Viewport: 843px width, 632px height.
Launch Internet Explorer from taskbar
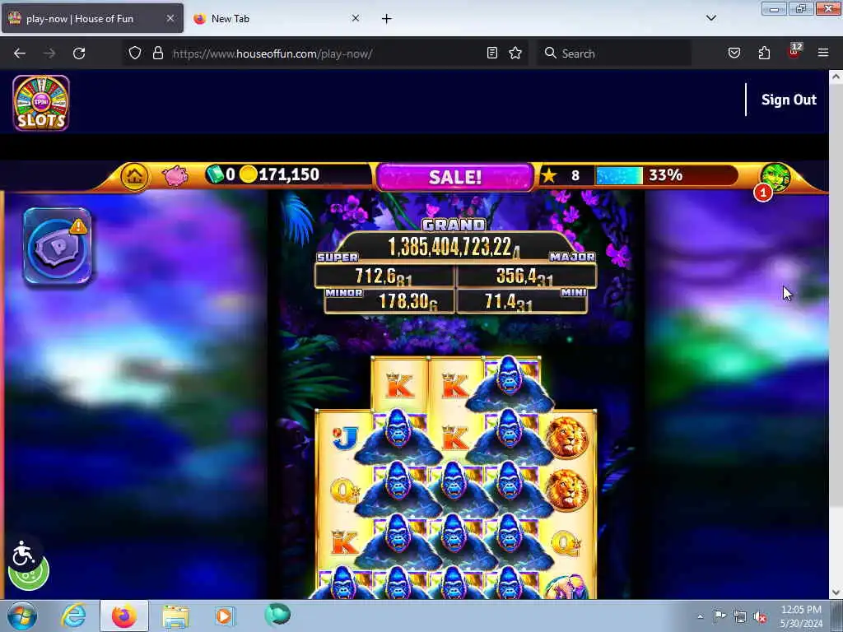click(x=73, y=616)
